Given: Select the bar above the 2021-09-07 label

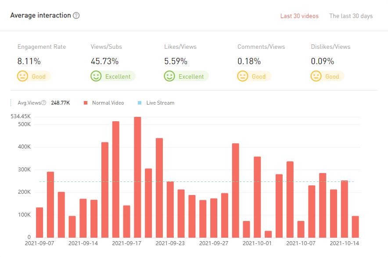Looking at the screenshot, I should click(x=40, y=222).
